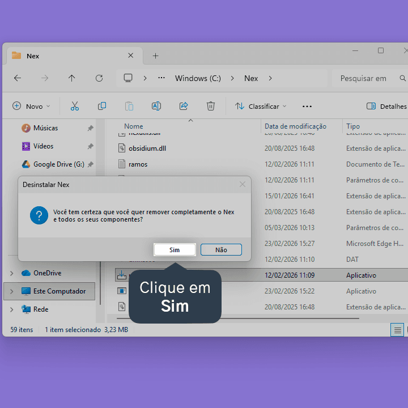The height and width of the screenshot is (408, 408).
Task: Click the obsidium.dll file icon
Action: click(x=122, y=148)
